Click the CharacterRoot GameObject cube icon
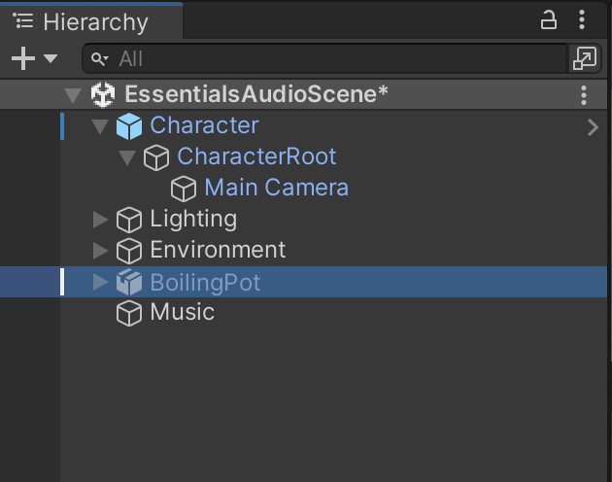Viewport: 612px width, 482px height. [x=156, y=157]
